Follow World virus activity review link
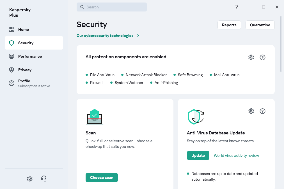The width and height of the screenshot is (284, 189). (236, 155)
